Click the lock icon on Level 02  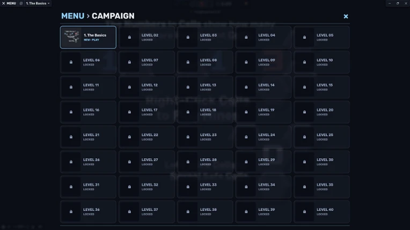click(x=129, y=37)
